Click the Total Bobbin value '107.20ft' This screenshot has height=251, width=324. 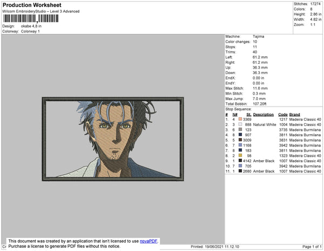(260, 104)
